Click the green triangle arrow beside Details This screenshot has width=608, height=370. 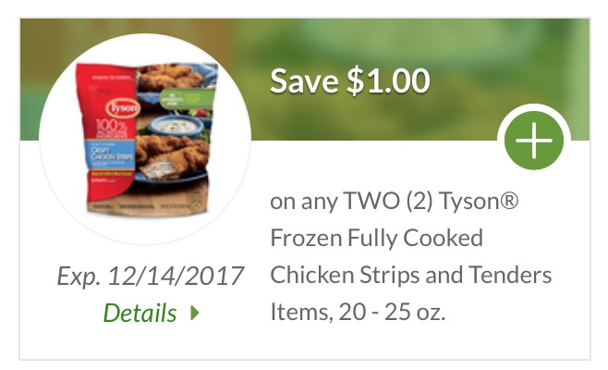(x=195, y=313)
